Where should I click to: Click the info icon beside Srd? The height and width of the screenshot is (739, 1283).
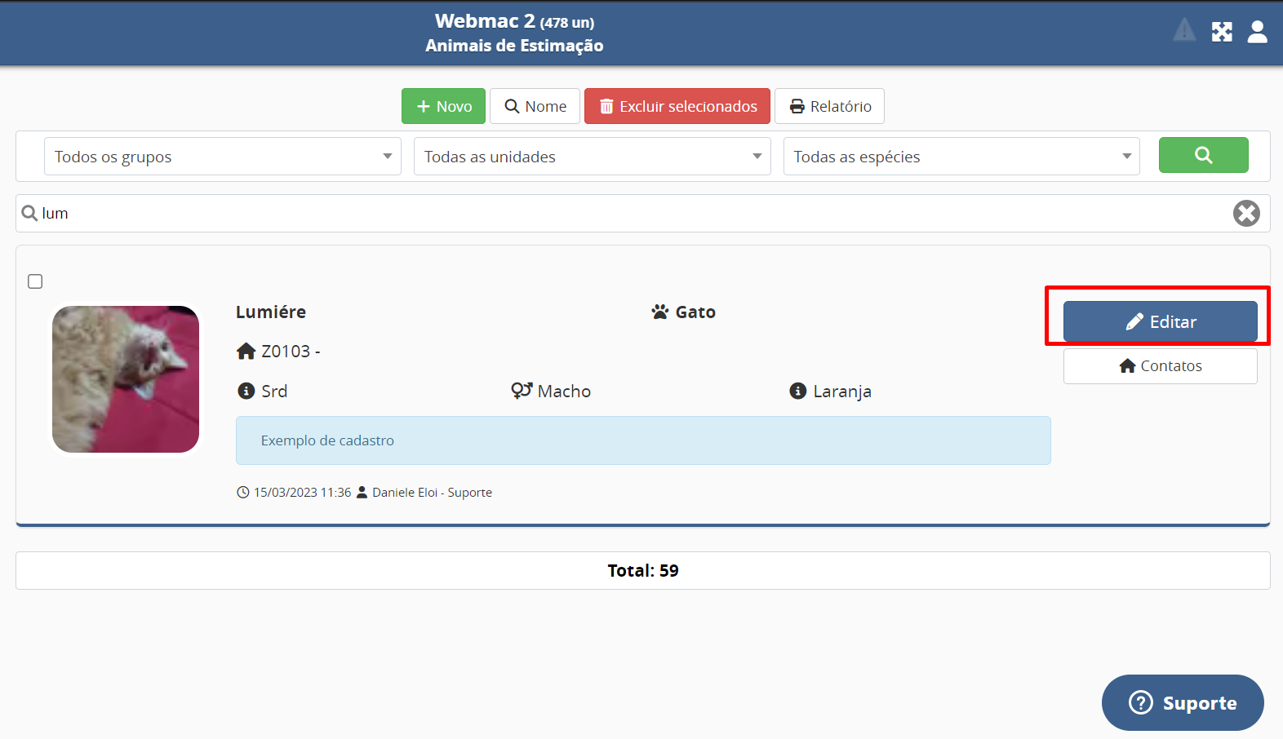click(246, 392)
